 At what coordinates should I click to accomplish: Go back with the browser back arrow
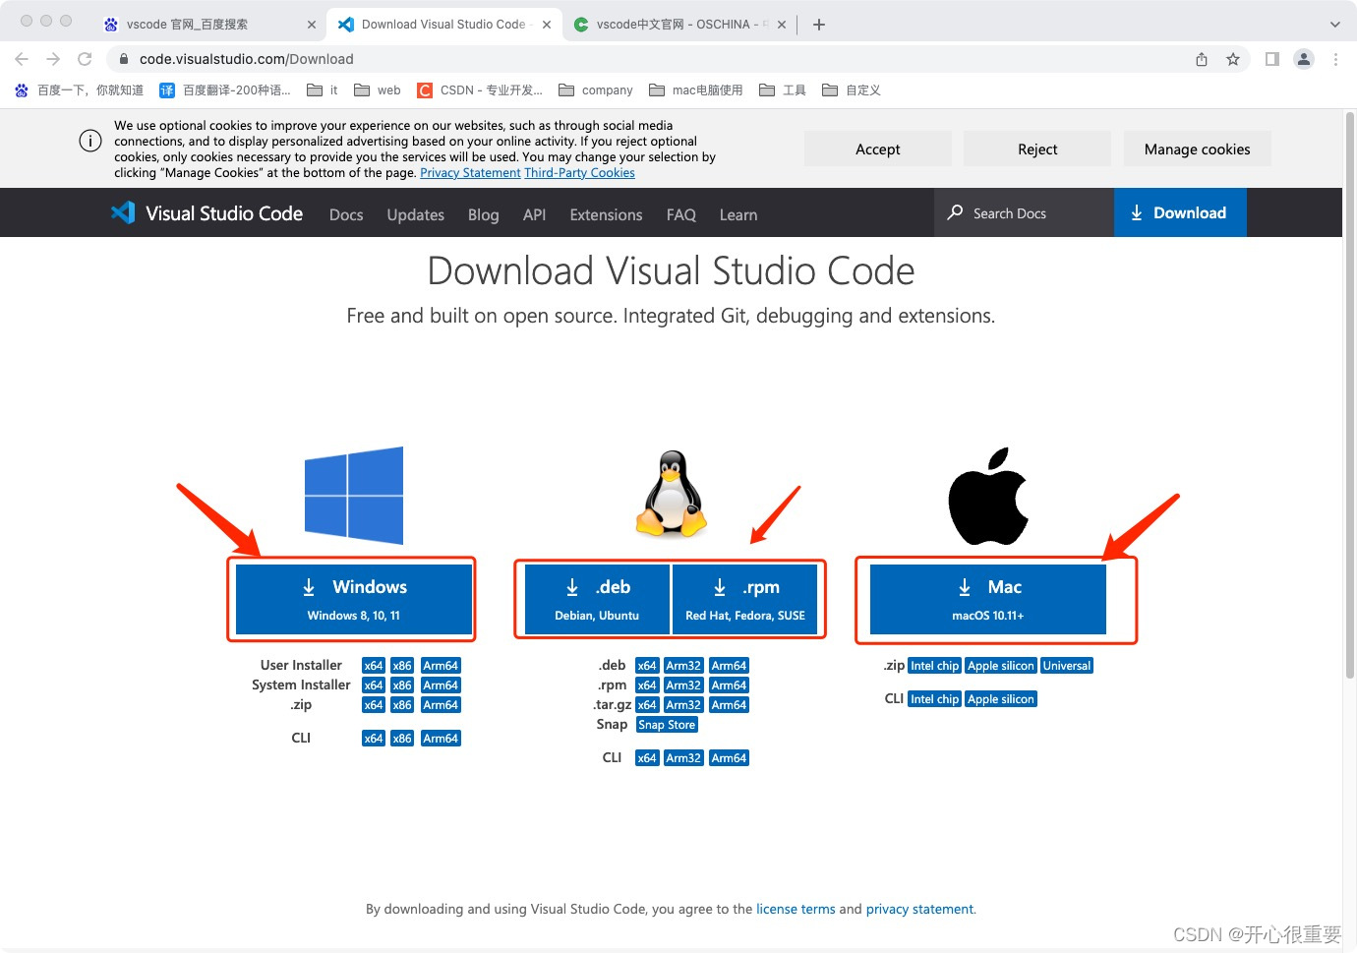pyautogui.click(x=22, y=59)
